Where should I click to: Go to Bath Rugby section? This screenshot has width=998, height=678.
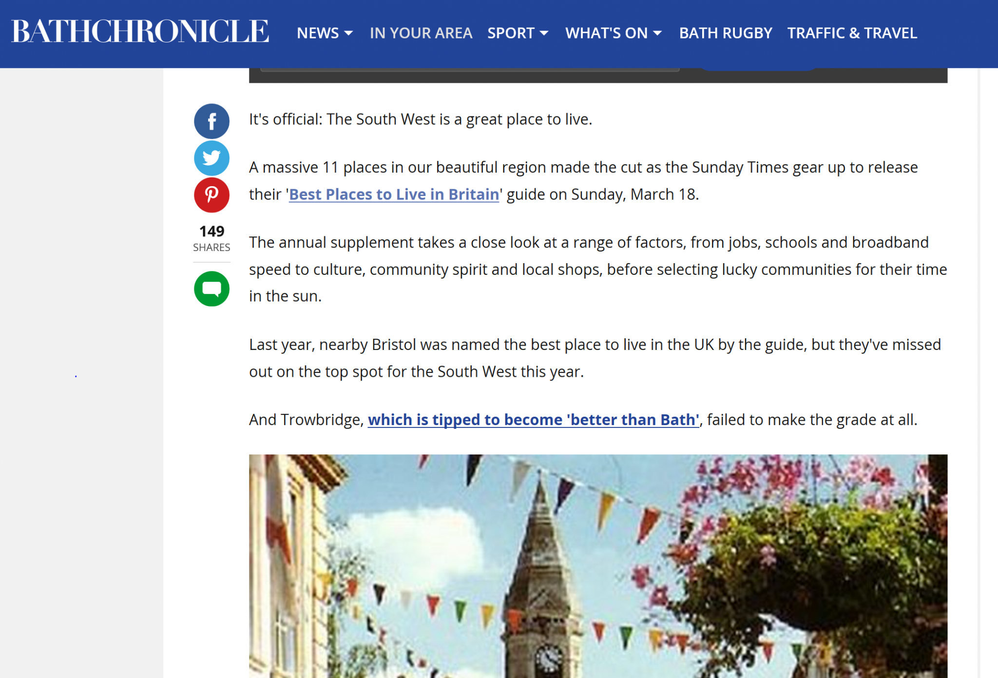[726, 33]
